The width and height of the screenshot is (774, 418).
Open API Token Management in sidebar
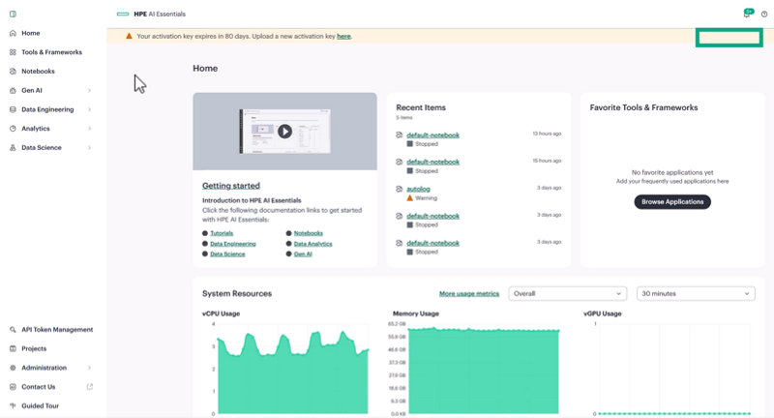point(57,330)
